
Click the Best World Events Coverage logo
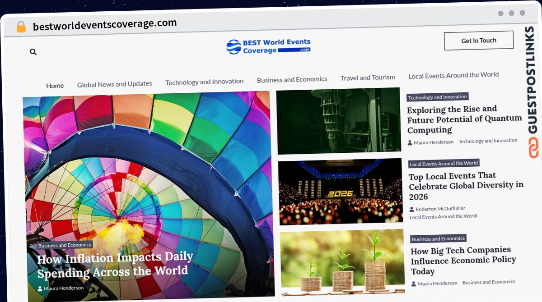(x=268, y=46)
